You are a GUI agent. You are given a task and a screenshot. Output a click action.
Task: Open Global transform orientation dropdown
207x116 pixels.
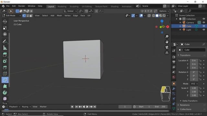coord(70,11)
